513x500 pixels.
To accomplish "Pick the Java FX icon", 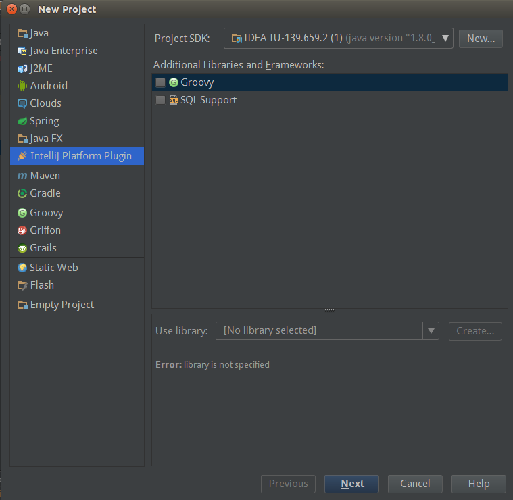I will point(22,139).
